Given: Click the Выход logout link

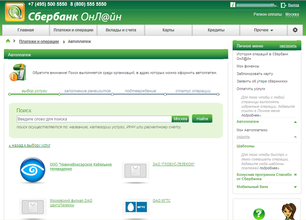Looking at the screenshot, I should pos(293,5).
